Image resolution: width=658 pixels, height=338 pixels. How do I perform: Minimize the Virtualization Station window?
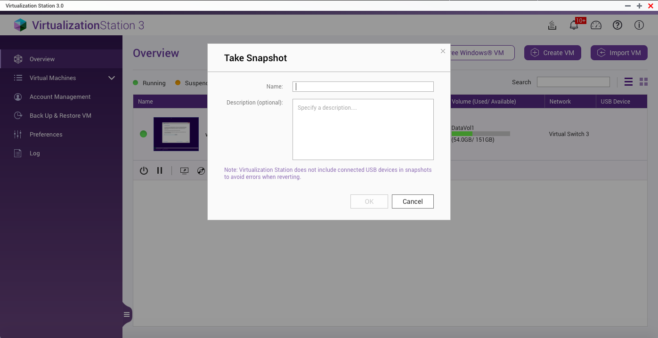(x=627, y=6)
